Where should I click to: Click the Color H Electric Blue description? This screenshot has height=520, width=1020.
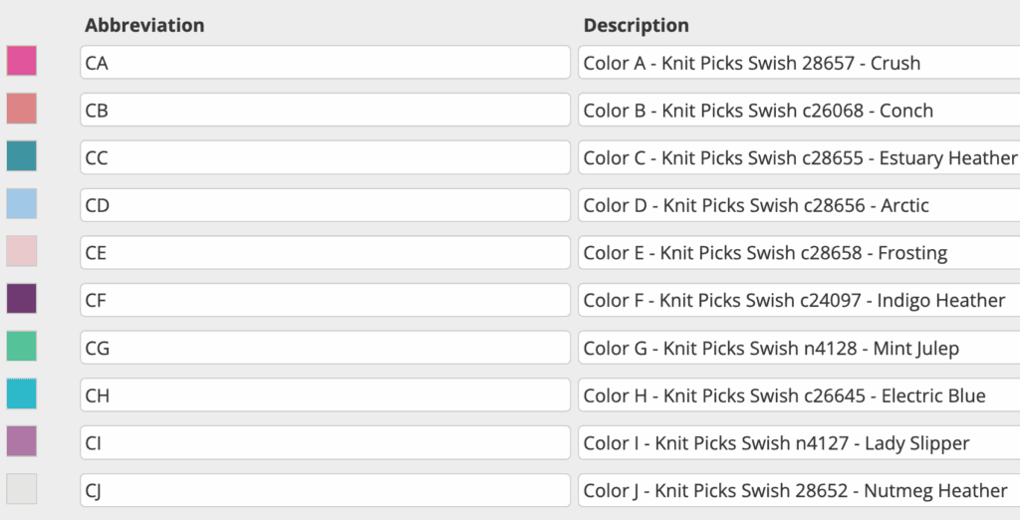coord(799,395)
